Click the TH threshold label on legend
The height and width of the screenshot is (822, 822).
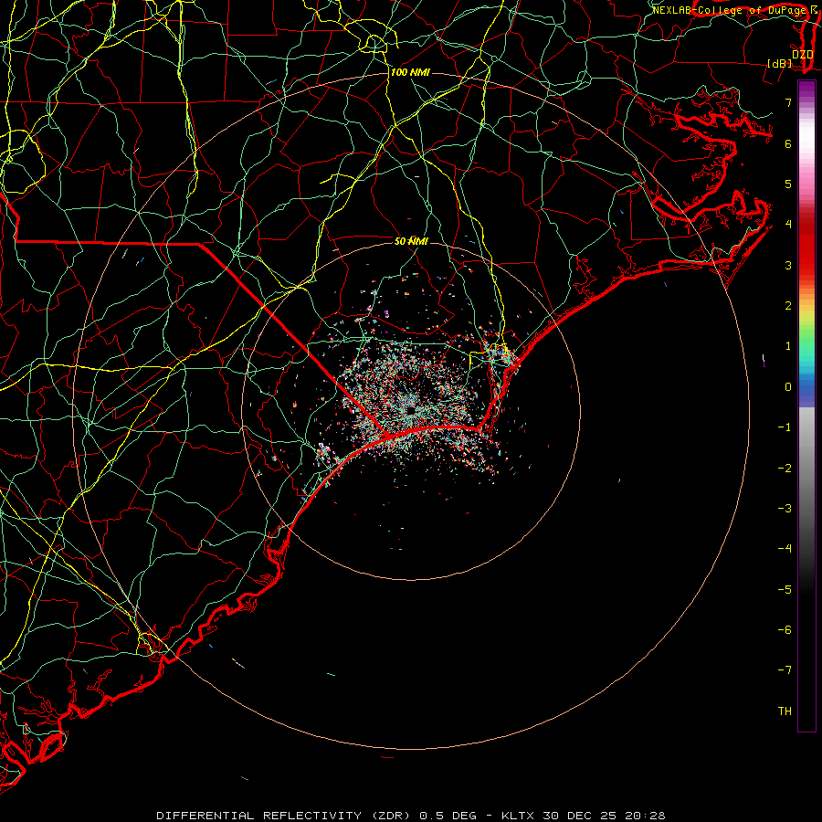(x=785, y=711)
